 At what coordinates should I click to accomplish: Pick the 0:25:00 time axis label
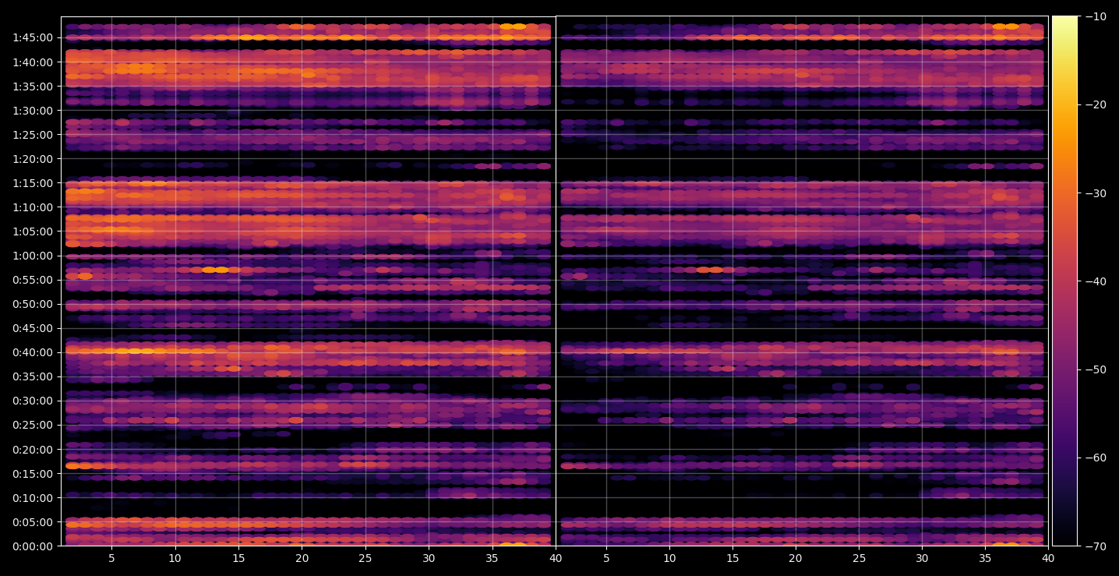33,426
